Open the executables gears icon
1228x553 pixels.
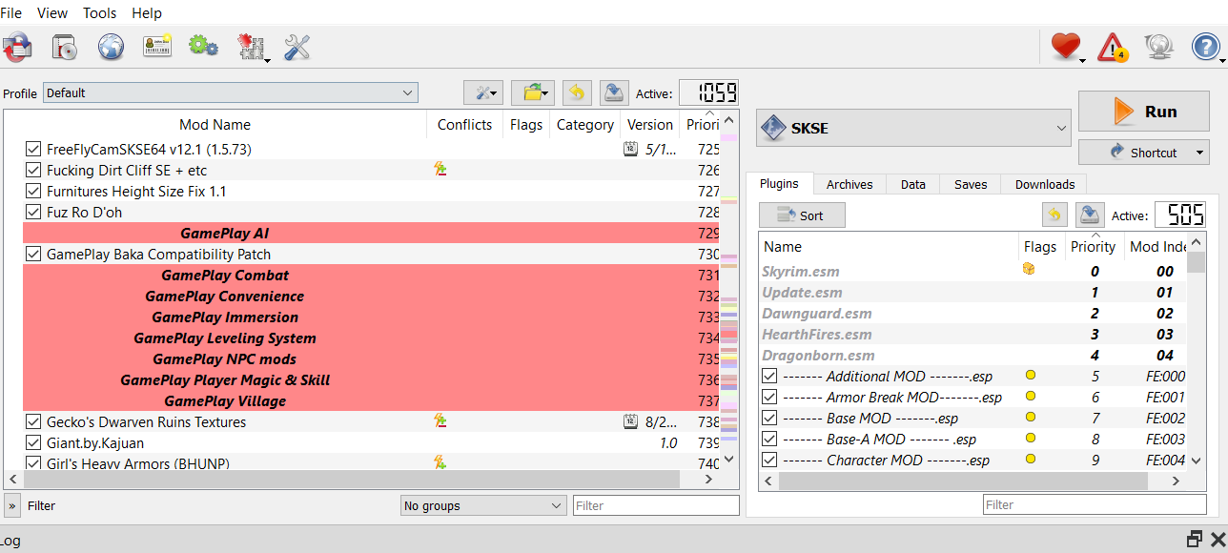(x=203, y=46)
